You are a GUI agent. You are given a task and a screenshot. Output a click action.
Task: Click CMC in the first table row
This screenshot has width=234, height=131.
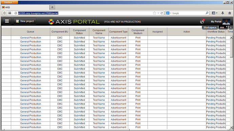click(60, 38)
